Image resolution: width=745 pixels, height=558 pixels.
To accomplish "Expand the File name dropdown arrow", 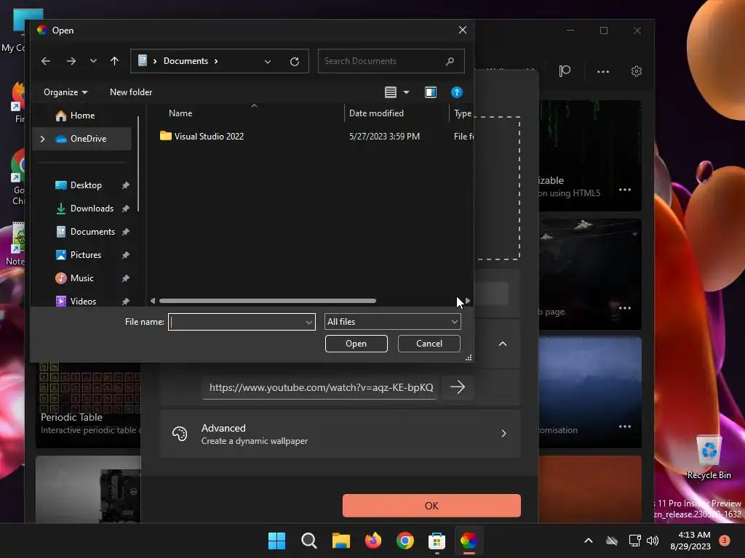I will point(309,322).
